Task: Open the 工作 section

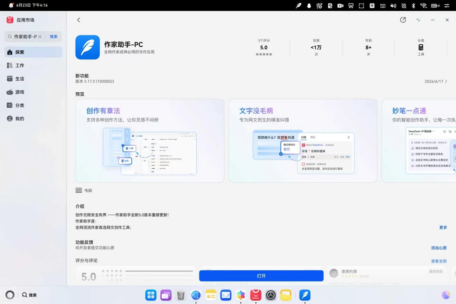Action: [x=33, y=65]
